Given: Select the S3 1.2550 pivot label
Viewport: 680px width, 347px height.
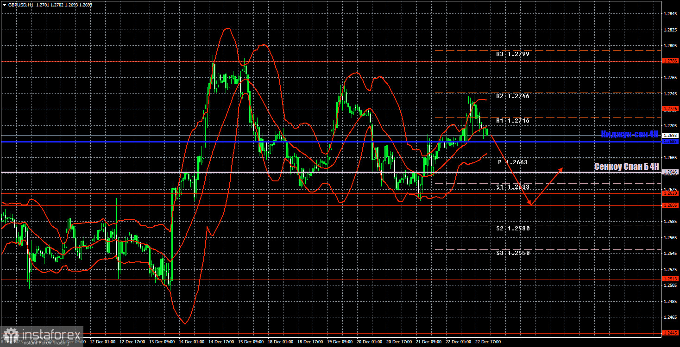Looking at the screenshot, I should tap(512, 253).
